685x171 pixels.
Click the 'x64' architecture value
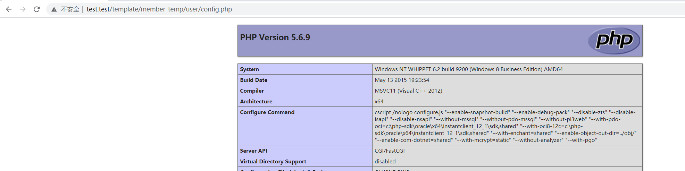click(x=379, y=102)
